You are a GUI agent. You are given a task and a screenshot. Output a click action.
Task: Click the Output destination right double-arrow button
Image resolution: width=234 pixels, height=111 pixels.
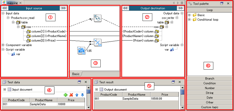point(181,8)
